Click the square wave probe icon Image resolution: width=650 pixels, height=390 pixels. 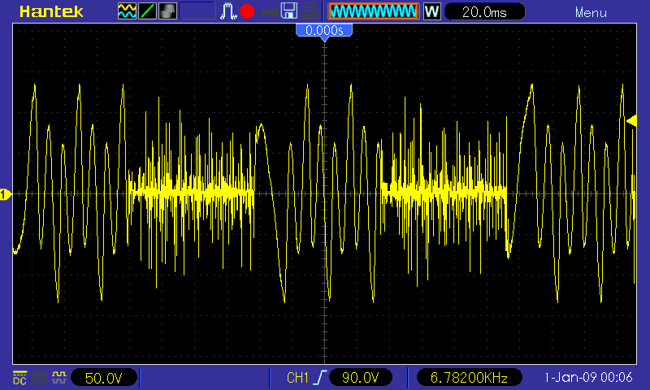pos(58,377)
